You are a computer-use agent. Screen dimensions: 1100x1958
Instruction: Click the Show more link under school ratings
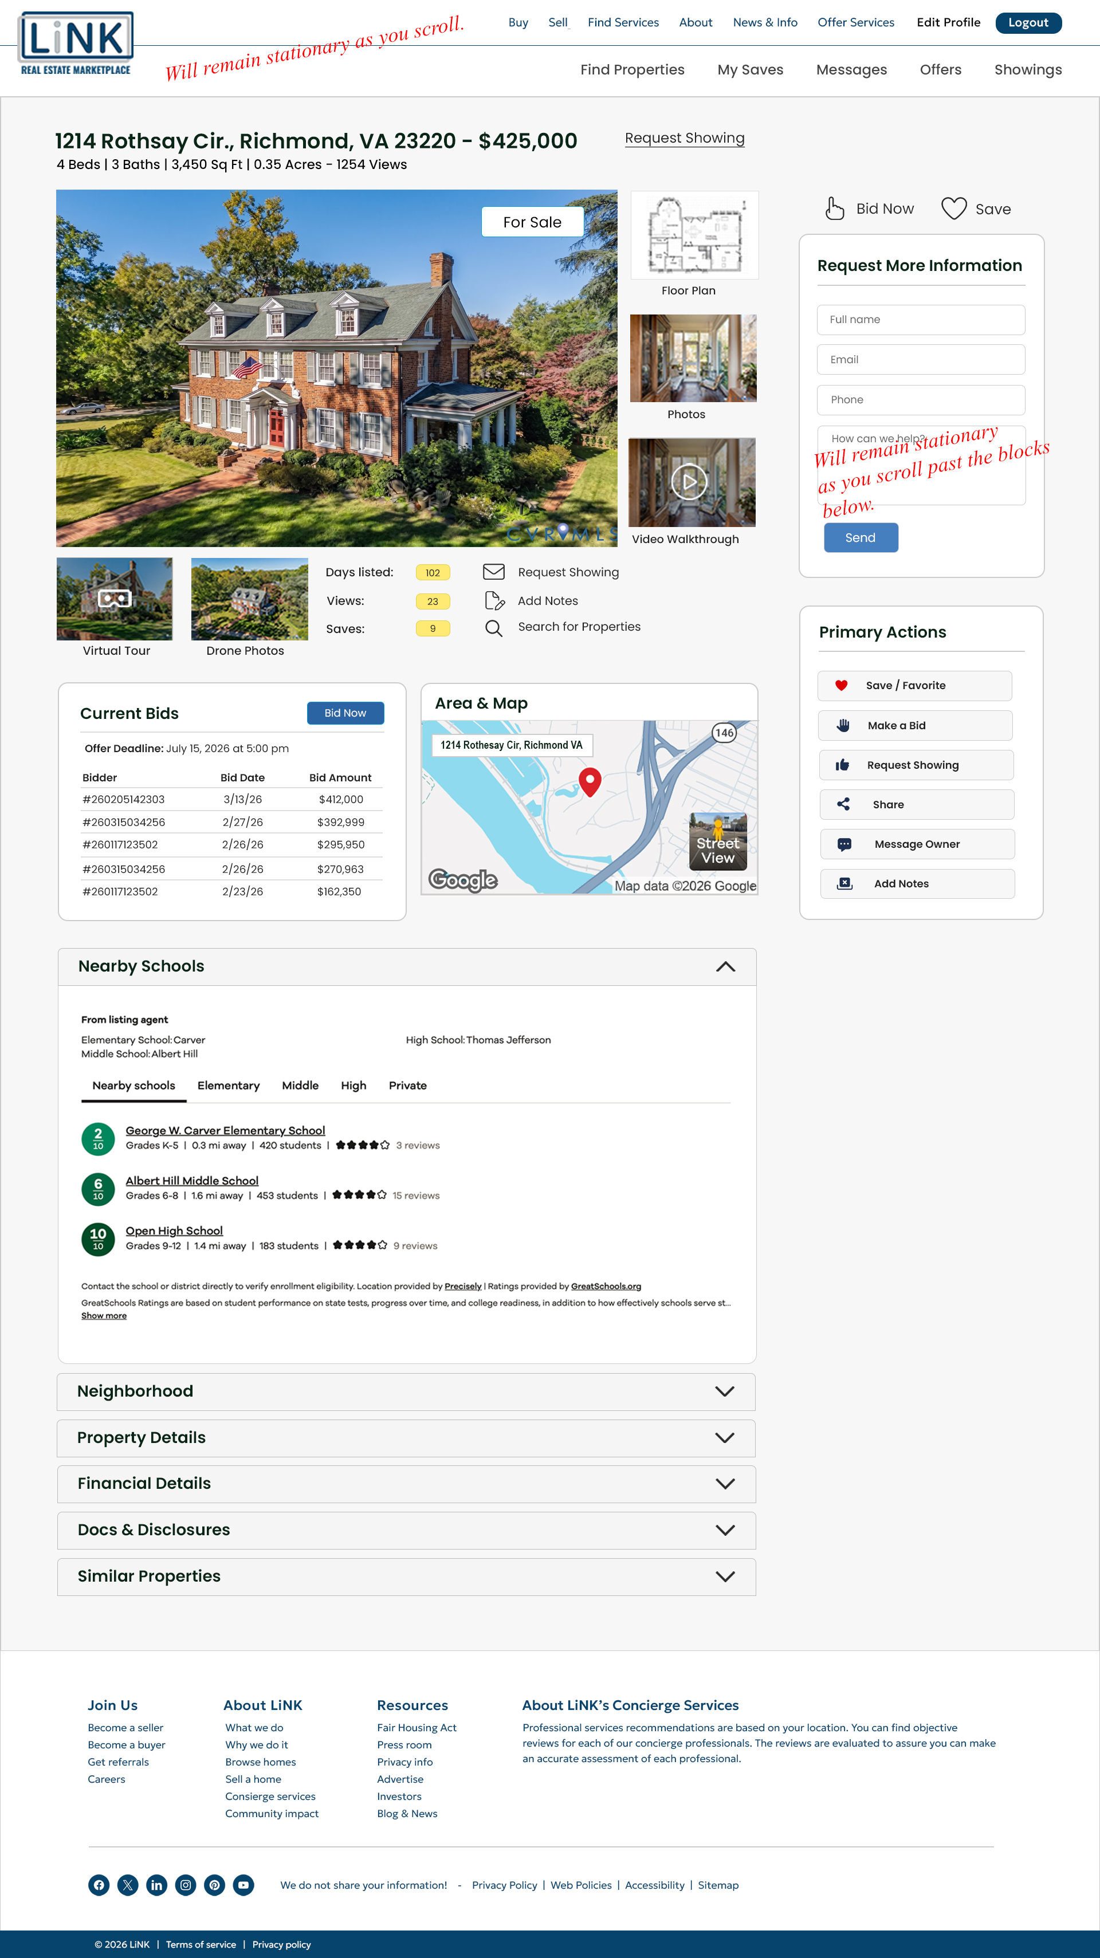(104, 1315)
